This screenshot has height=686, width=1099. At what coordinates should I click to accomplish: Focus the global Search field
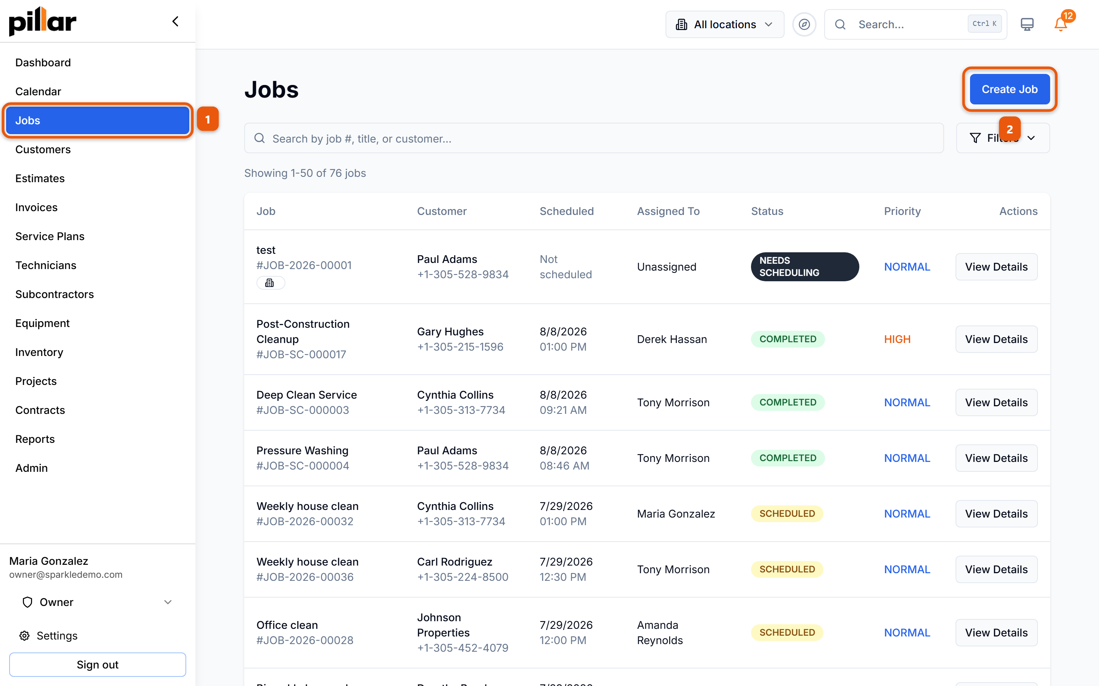click(915, 24)
